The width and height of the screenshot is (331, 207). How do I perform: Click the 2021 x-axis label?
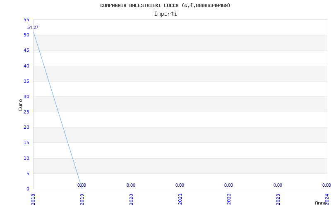coord(180,200)
